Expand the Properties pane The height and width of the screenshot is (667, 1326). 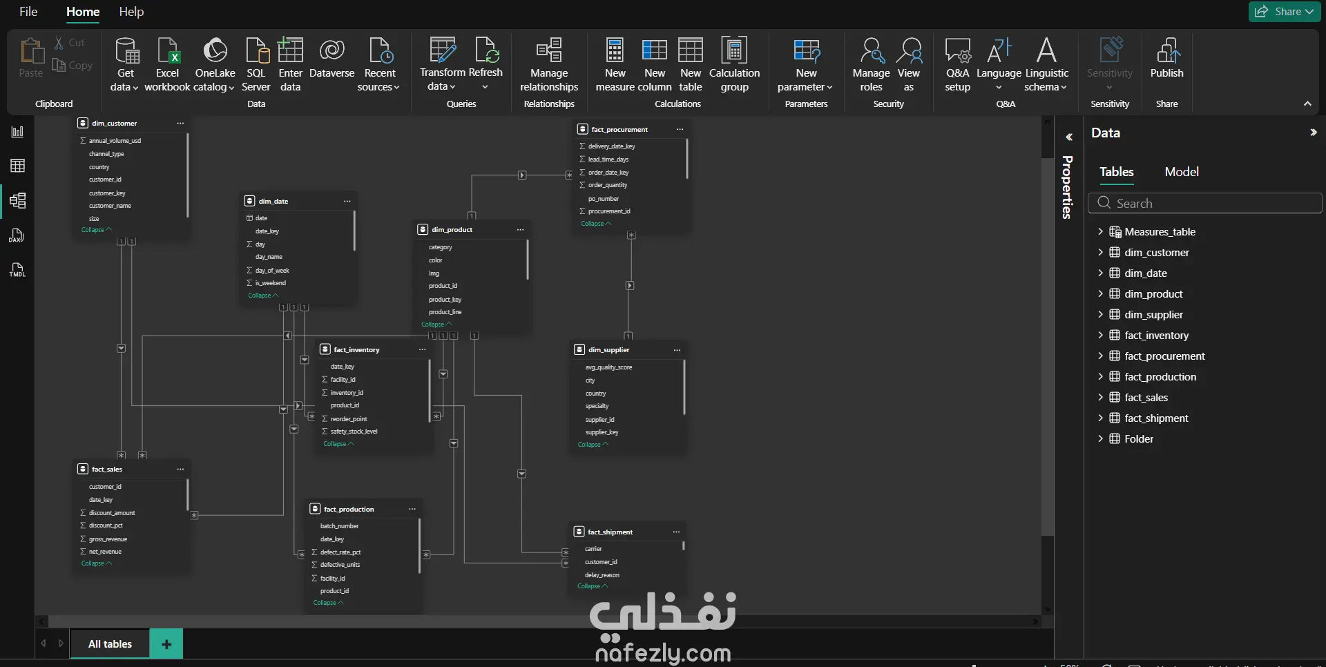click(x=1068, y=137)
